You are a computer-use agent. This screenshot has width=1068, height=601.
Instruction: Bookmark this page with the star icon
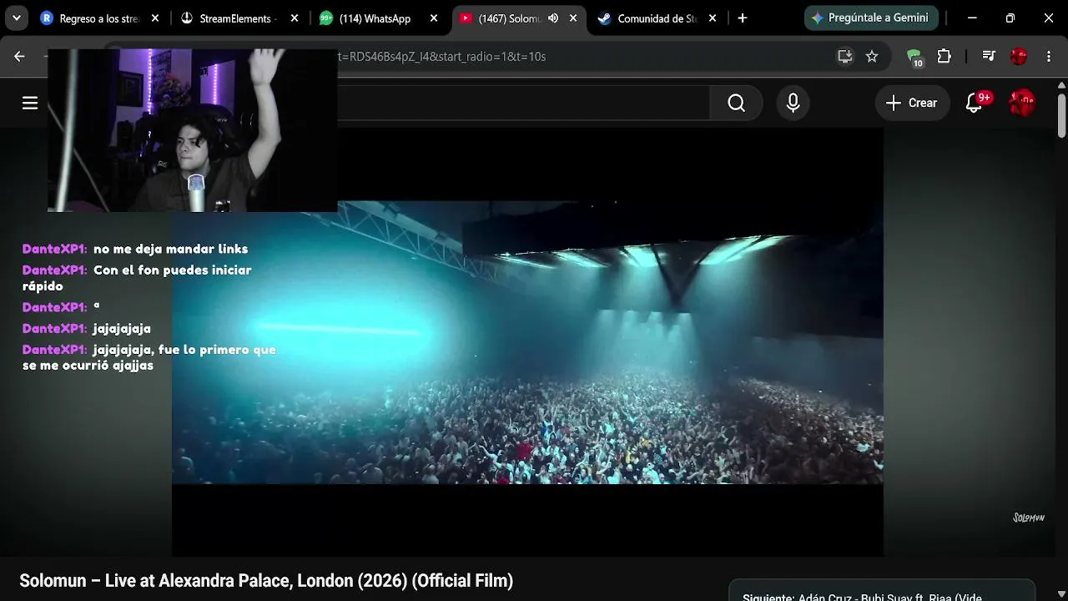tap(872, 56)
